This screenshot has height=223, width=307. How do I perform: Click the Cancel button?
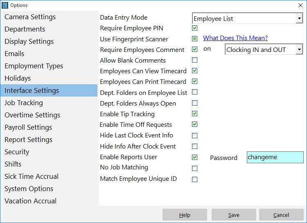coord(281,215)
